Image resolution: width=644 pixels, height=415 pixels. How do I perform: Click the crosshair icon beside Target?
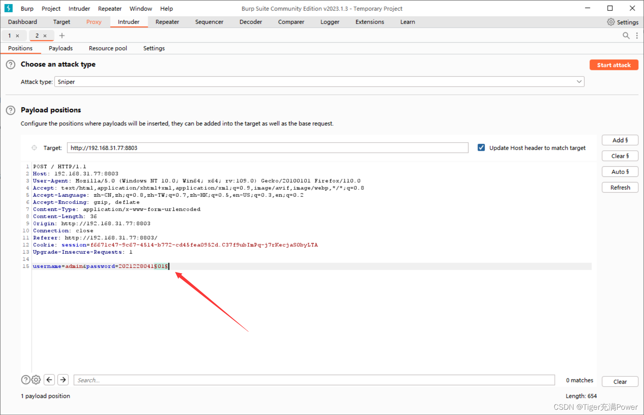pos(34,148)
